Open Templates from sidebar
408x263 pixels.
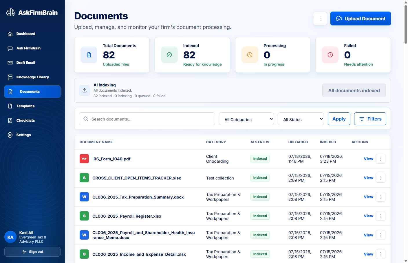pyautogui.click(x=32, y=106)
